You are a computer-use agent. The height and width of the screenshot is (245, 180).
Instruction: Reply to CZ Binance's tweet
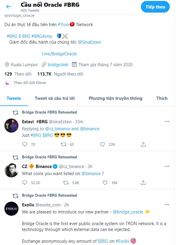(x=25, y=183)
